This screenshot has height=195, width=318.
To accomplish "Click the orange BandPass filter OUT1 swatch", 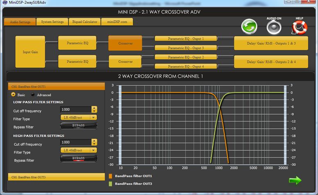I will 110,176.
